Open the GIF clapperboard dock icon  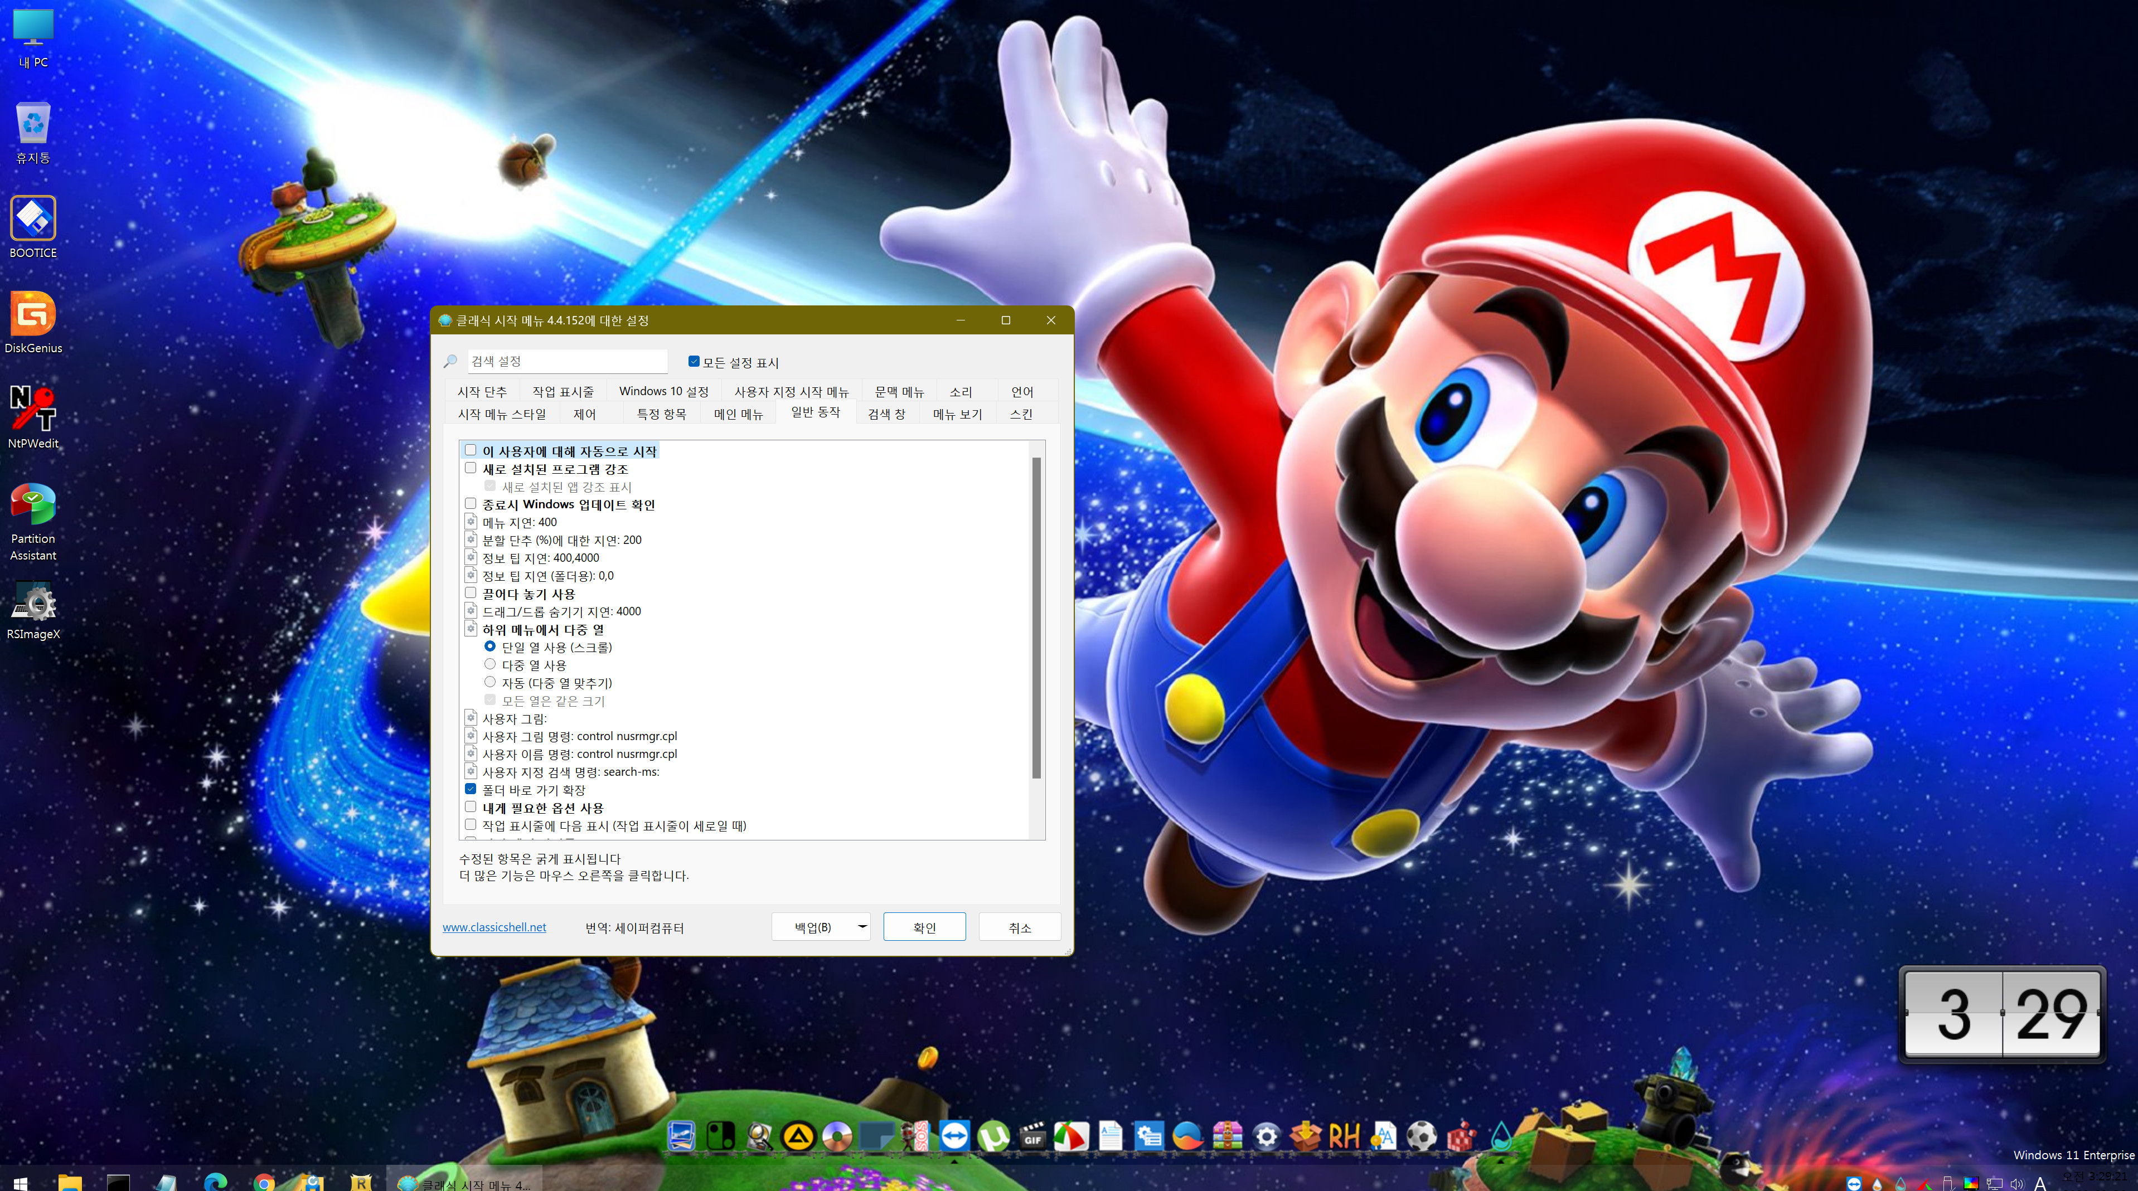[x=1032, y=1135]
